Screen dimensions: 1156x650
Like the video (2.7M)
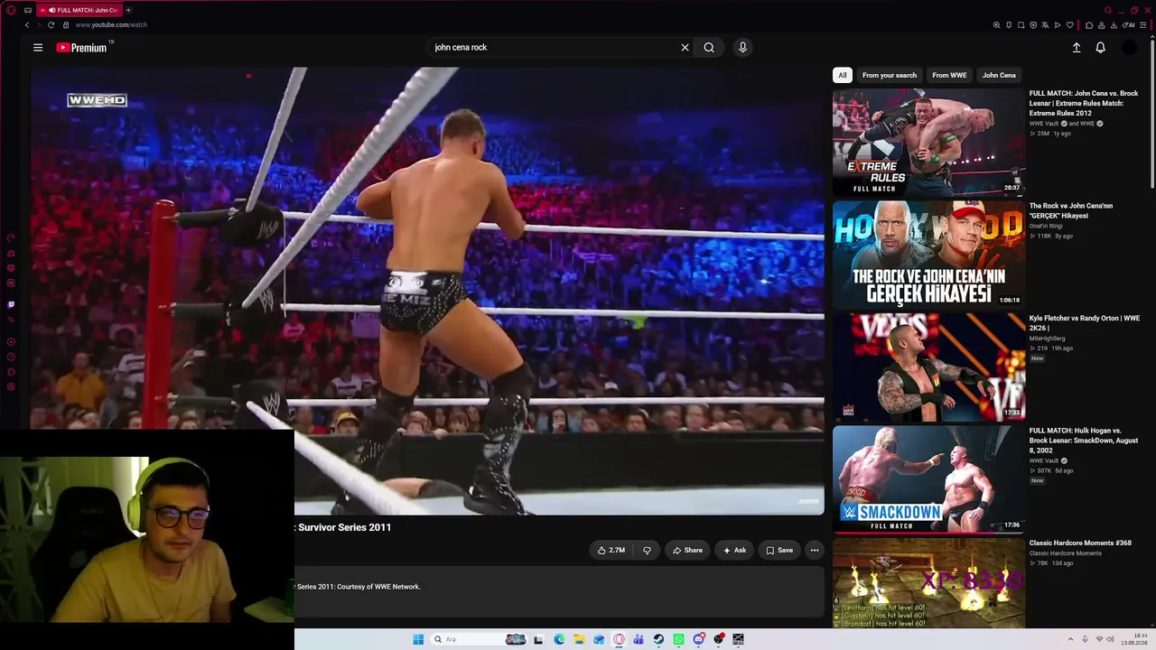(611, 550)
